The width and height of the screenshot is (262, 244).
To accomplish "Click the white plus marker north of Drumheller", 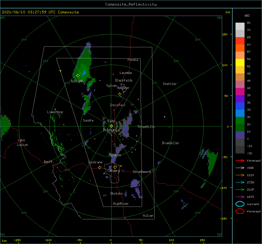I will click(x=164, y=117).
